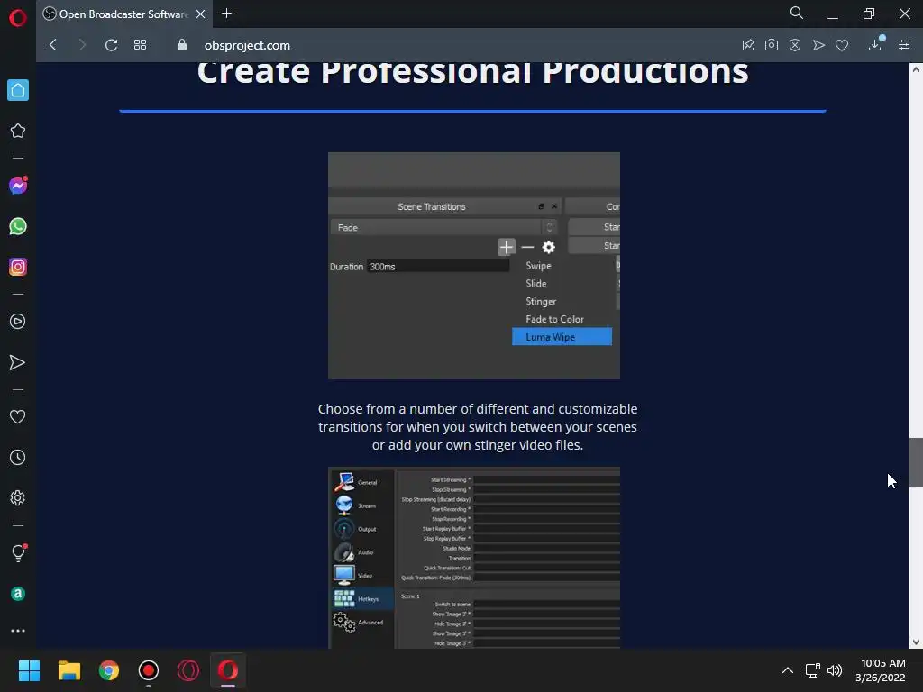Click scrollbar down arrow

click(x=916, y=642)
